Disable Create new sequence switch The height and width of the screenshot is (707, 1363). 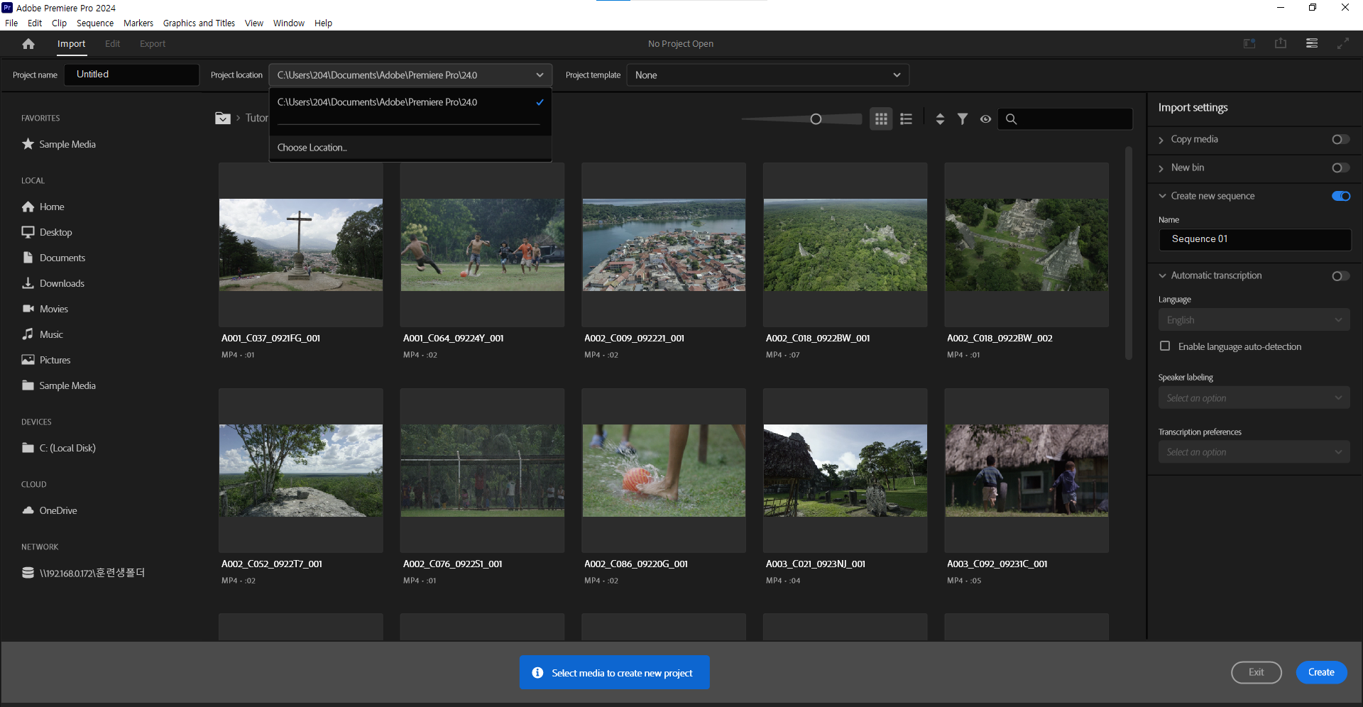click(1341, 196)
